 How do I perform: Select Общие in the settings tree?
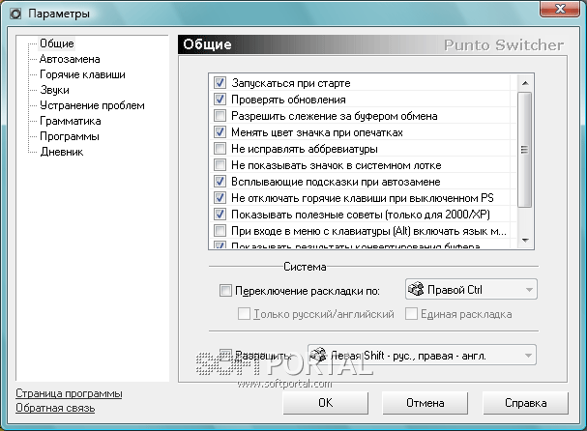(57, 43)
